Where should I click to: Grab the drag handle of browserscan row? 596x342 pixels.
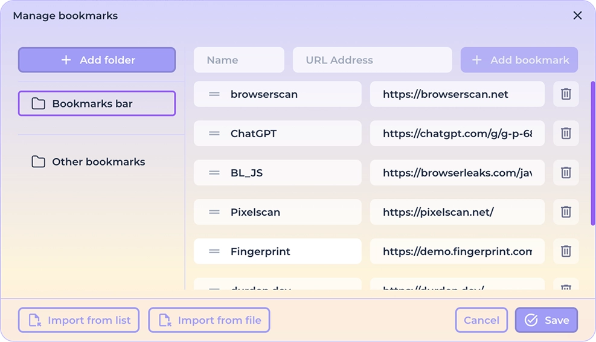(214, 94)
